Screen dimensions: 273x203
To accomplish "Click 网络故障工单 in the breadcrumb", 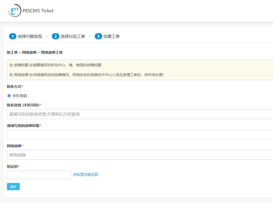I will click(52, 52).
